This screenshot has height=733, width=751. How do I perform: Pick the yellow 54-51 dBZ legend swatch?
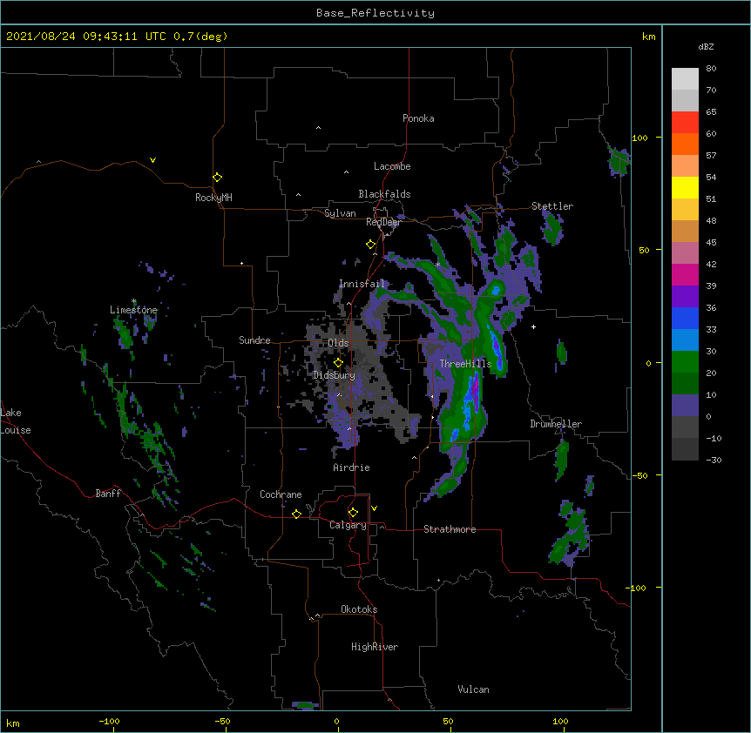click(x=685, y=187)
